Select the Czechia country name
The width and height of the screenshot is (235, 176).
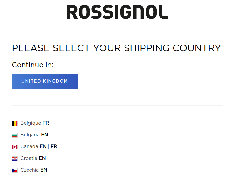coord(30,170)
